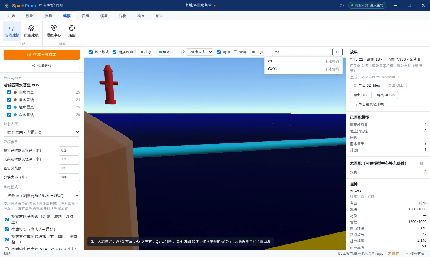Click 导出 3DGS button
The image size is (430, 257).
pos(386,95)
